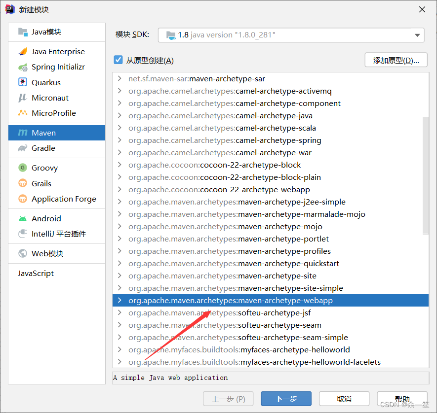Click the Grails icon
This screenshot has height=413, width=437.
(23, 183)
